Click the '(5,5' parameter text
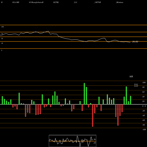The height and width of the screenshot is (147, 147). click(76, 2)
